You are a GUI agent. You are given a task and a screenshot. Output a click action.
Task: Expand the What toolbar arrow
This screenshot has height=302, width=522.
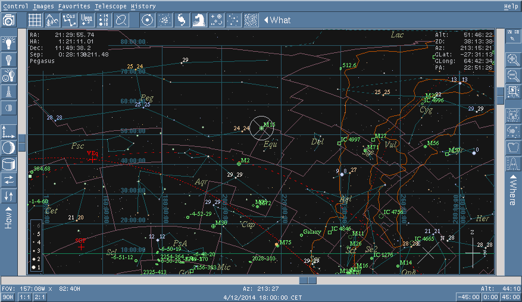[x=266, y=20]
